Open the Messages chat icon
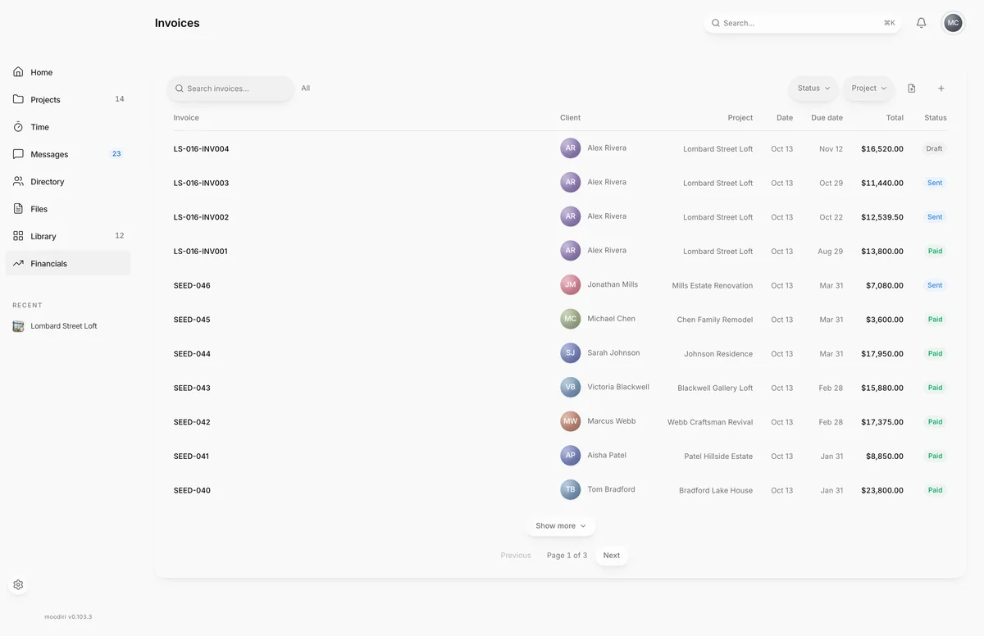Screen dimensions: 984x636 [x=18, y=154]
